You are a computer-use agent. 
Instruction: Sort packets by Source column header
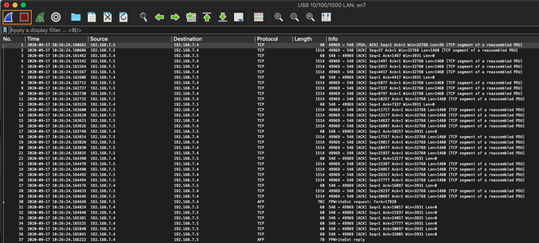99,39
